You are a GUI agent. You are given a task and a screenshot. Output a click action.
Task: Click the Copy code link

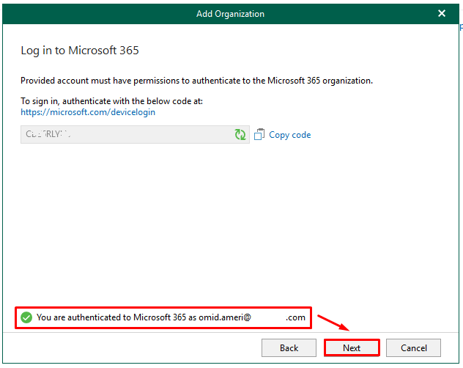(x=289, y=135)
